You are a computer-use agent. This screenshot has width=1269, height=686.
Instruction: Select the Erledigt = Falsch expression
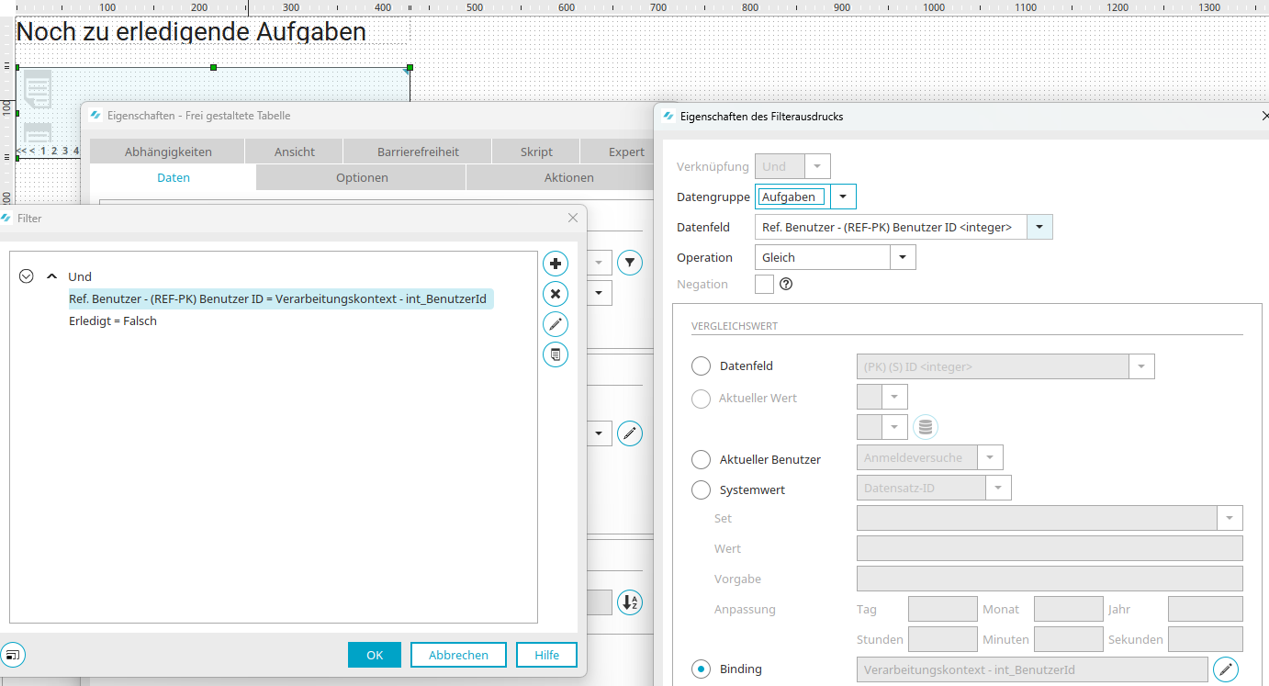pos(113,321)
